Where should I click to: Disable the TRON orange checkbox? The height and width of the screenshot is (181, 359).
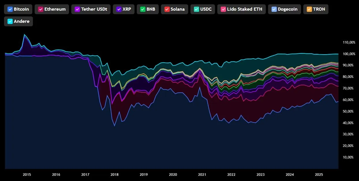coord(309,9)
